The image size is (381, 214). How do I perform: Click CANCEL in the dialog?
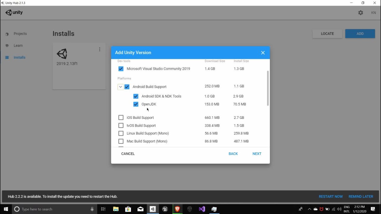click(x=128, y=154)
